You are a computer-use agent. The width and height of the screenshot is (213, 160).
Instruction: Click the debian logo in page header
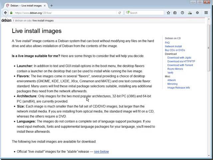6,20
